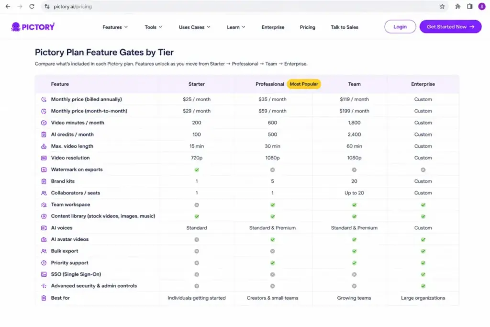490x327 pixels.
Task: Click the Up to 20 seats value
Action: [x=354, y=193]
